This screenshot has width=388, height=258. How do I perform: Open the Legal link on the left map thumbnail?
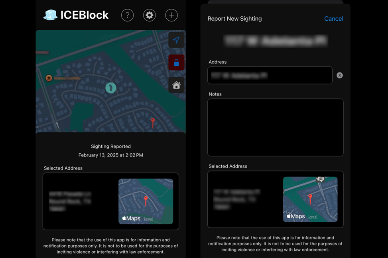pyautogui.click(x=148, y=219)
